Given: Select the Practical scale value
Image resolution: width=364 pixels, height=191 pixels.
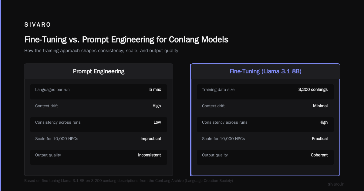Looking at the screenshot, I should point(320,139).
